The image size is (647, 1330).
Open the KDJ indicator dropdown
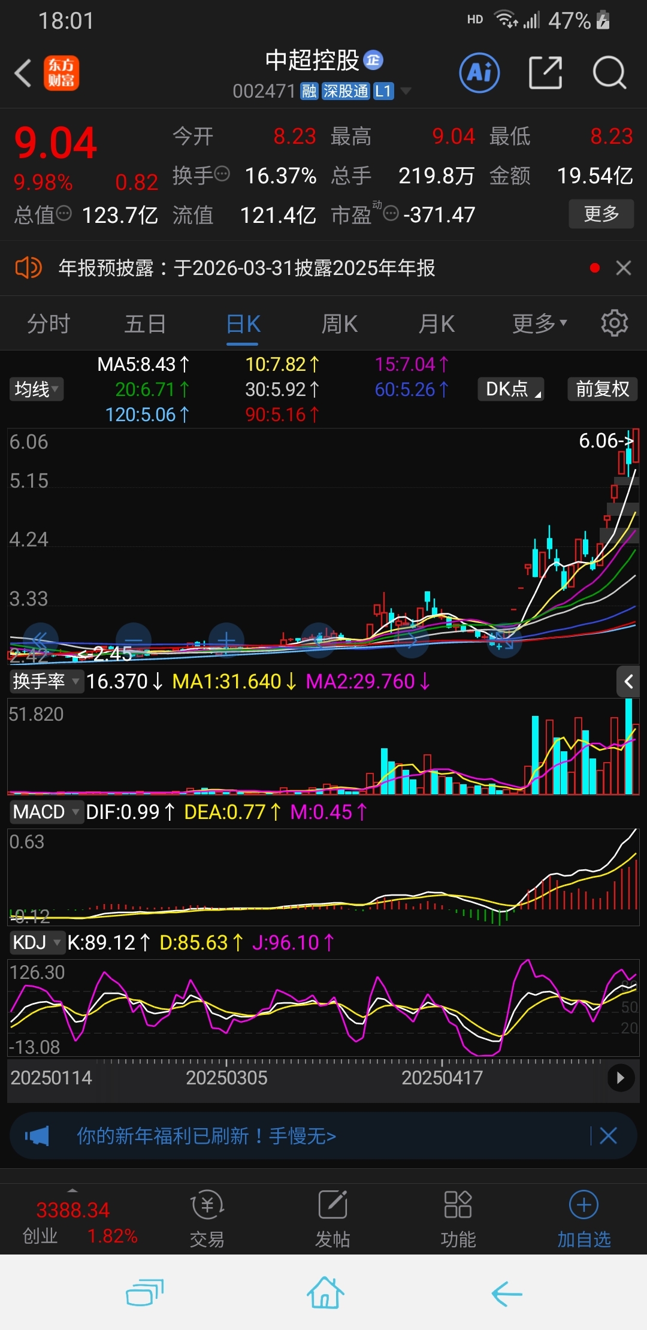coord(37,942)
